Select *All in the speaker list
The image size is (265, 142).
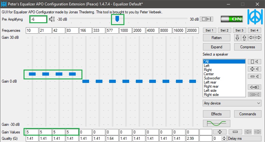(x=224, y=61)
